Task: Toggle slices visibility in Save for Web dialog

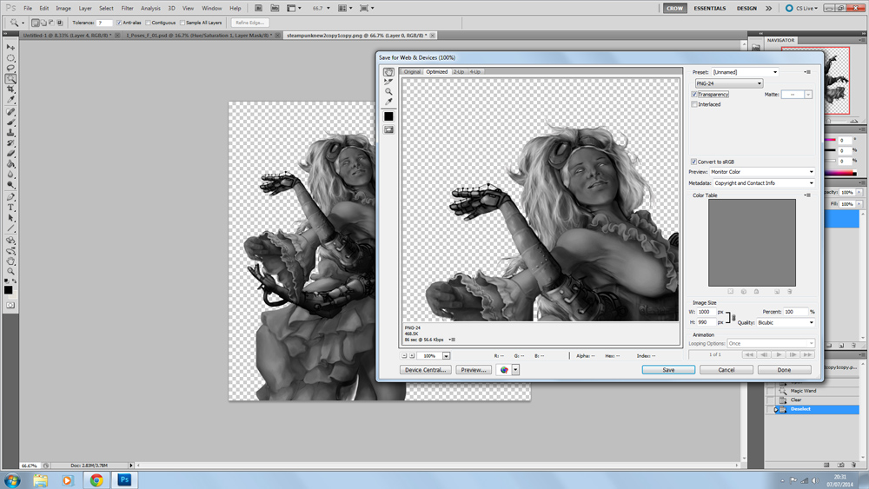Action: 388,129
